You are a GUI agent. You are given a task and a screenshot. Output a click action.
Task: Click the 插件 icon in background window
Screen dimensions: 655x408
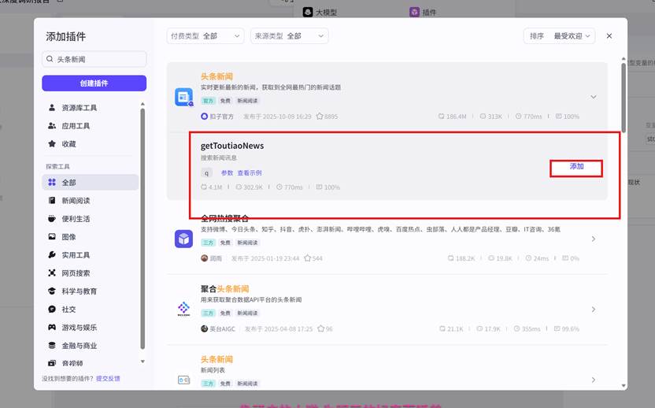(x=414, y=12)
